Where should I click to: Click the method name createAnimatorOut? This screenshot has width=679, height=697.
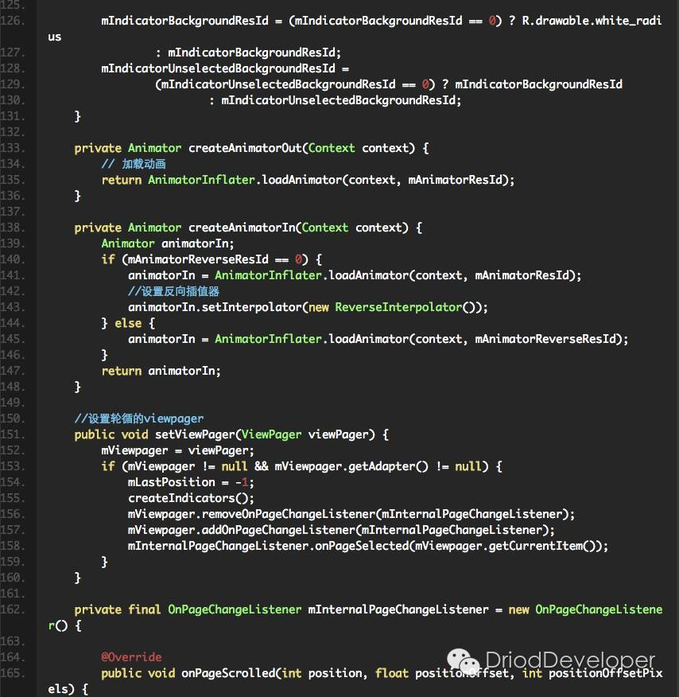tap(245, 147)
